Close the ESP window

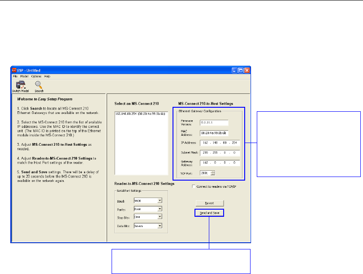[247, 71]
